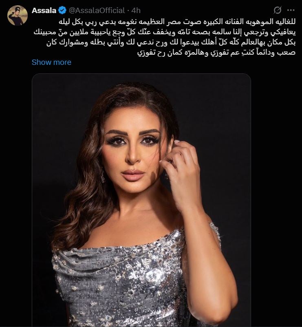Expand the post with Show more

click(x=51, y=62)
